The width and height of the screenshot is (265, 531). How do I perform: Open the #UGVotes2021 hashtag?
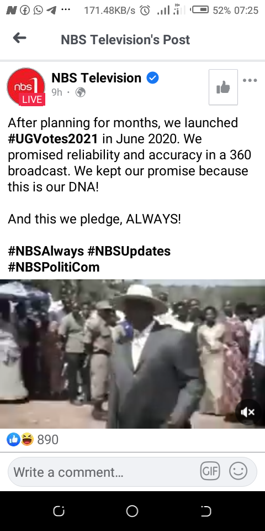[53, 139]
